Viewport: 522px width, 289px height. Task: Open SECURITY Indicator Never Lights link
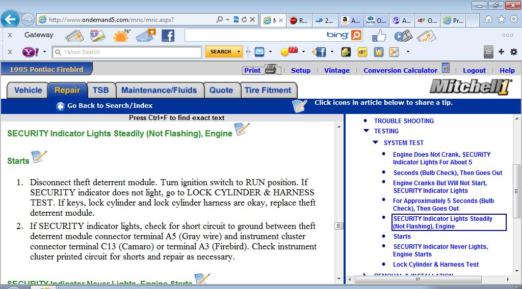point(440,250)
